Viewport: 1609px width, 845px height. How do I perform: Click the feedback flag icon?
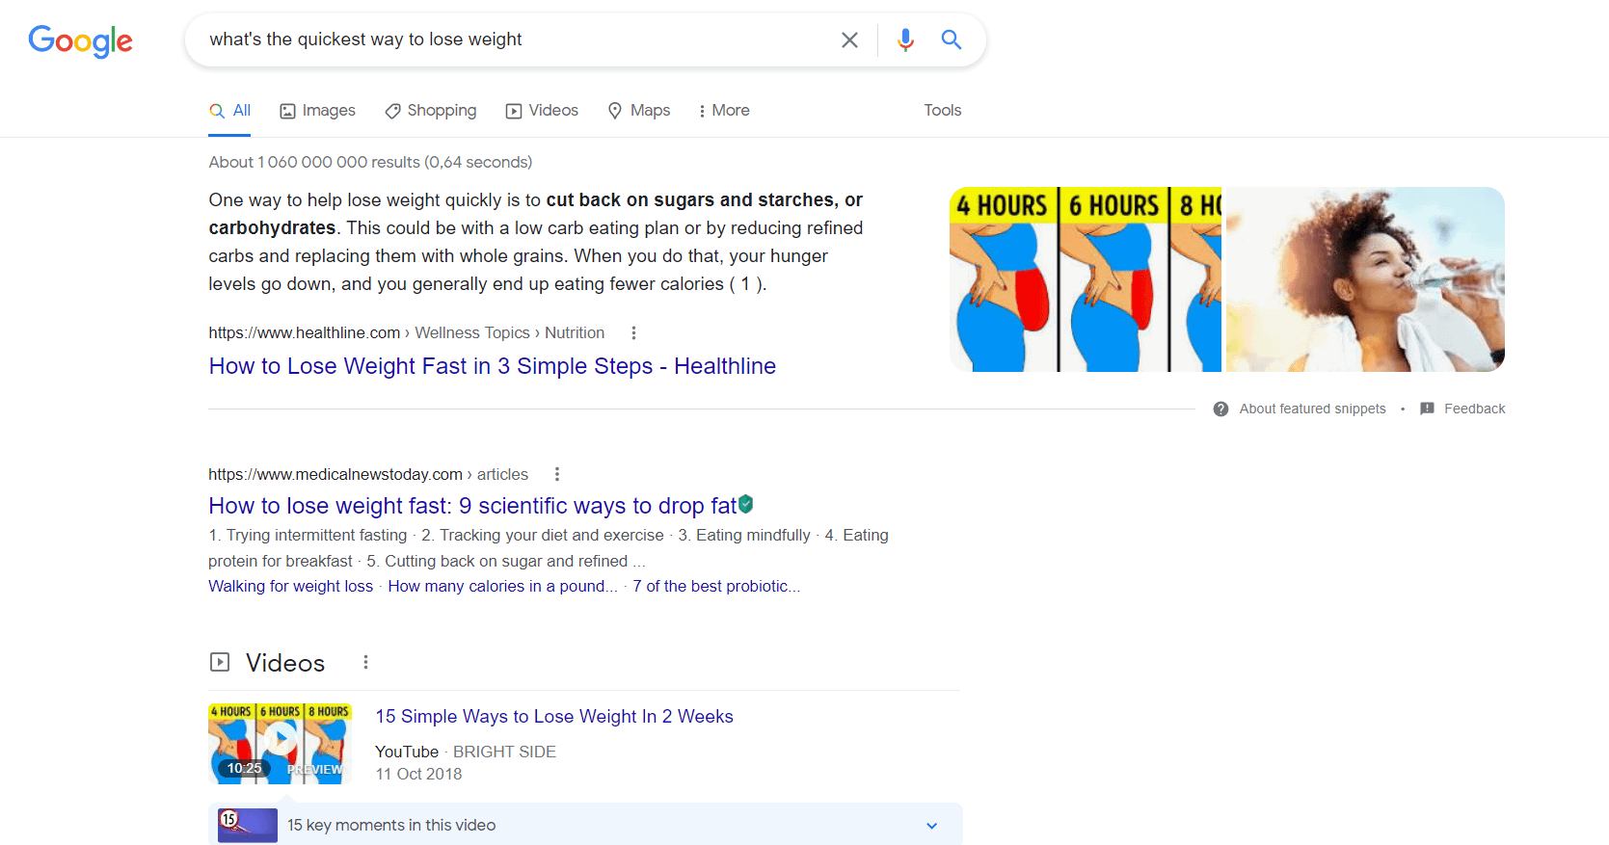(x=1427, y=409)
